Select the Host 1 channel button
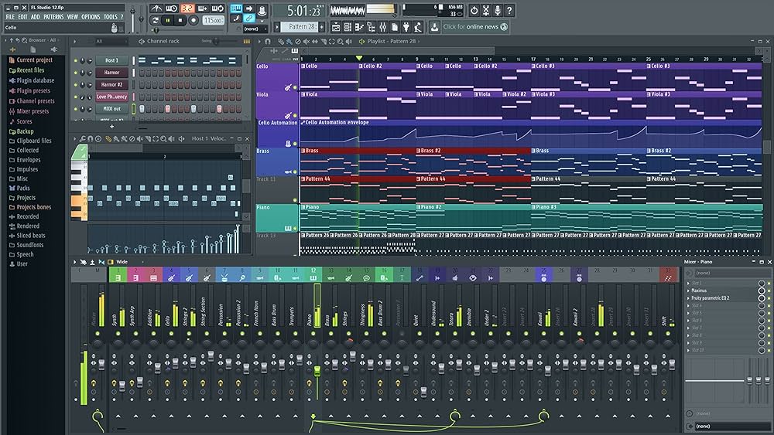This screenshot has height=435, width=774. [x=111, y=60]
